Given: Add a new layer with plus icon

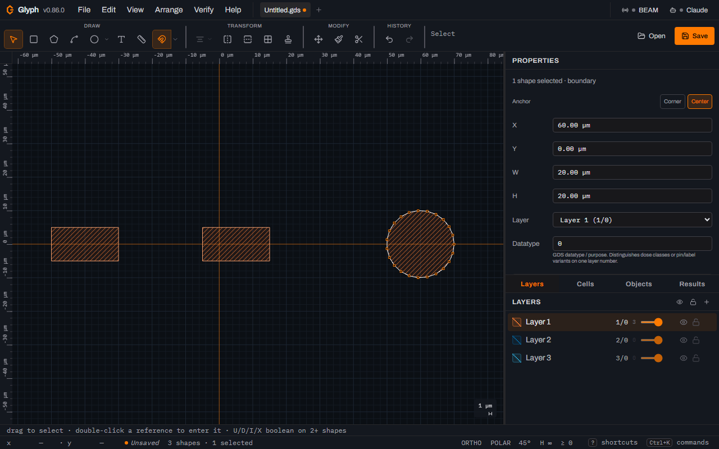Looking at the screenshot, I should click(707, 302).
